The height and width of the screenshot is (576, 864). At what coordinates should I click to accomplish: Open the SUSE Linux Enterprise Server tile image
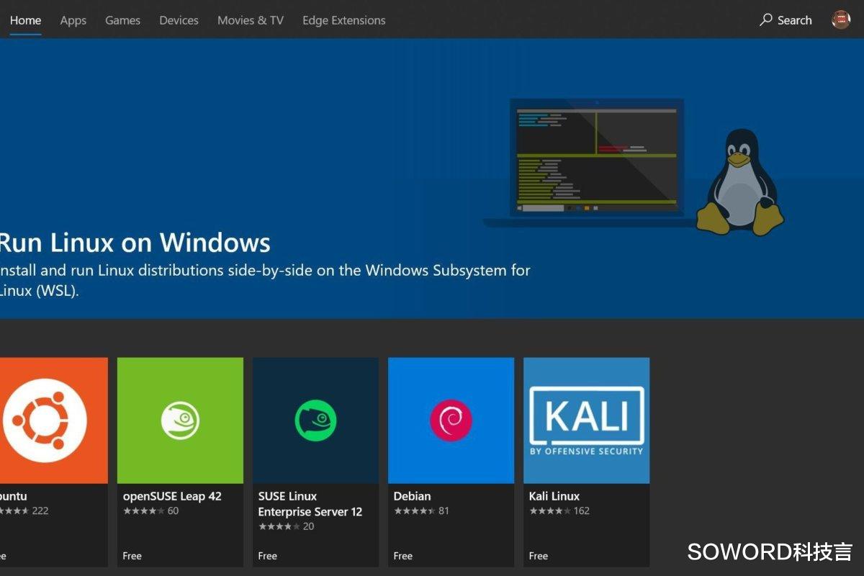tap(315, 420)
